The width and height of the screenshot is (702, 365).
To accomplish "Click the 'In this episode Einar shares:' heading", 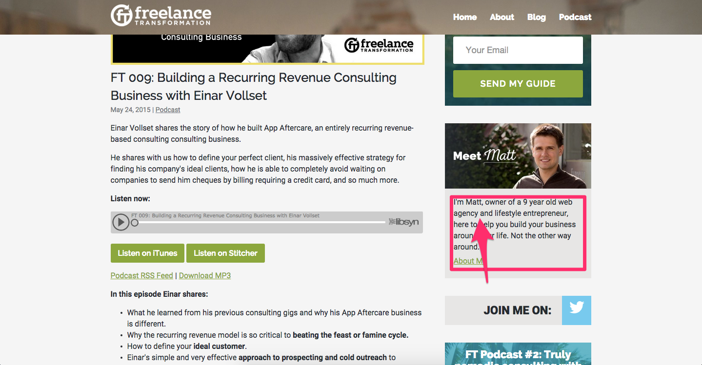I will [x=160, y=294].
